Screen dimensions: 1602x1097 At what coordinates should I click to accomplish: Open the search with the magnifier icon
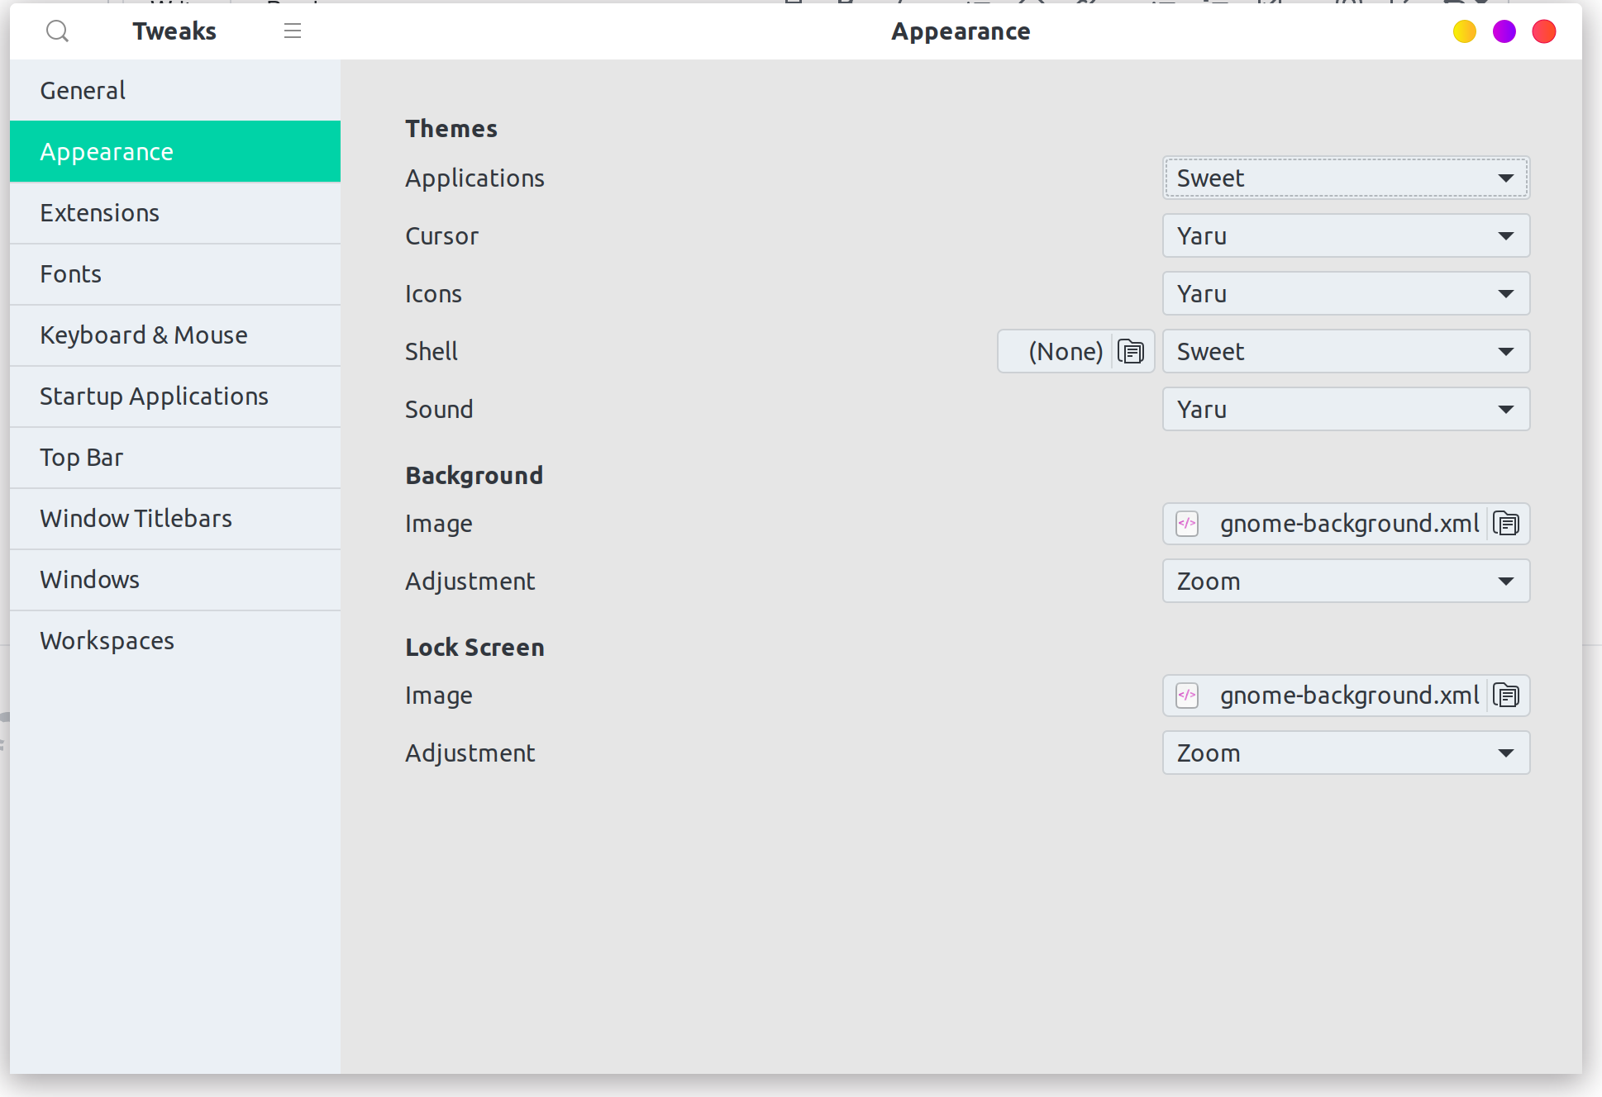(x=57, y=31)
